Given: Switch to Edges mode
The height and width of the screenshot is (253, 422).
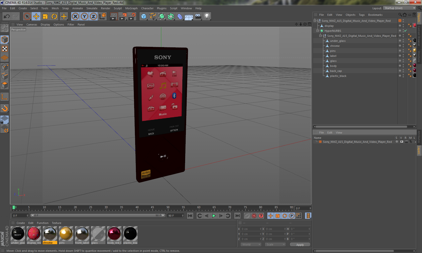Looking at the screenshot, I should (x=5, y=76).
